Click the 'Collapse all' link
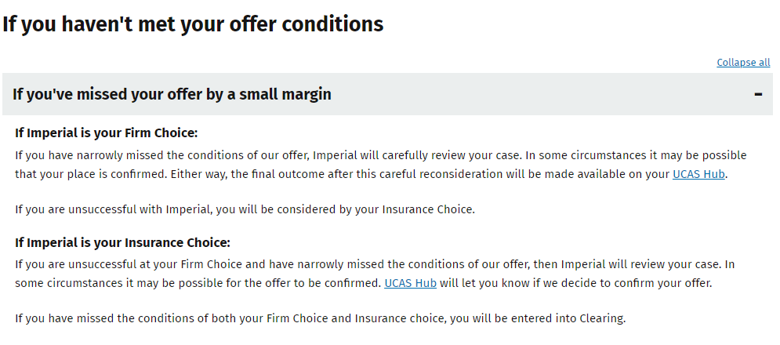The height and width of the screenshot is (345, 780). click(x=743, y=62)
